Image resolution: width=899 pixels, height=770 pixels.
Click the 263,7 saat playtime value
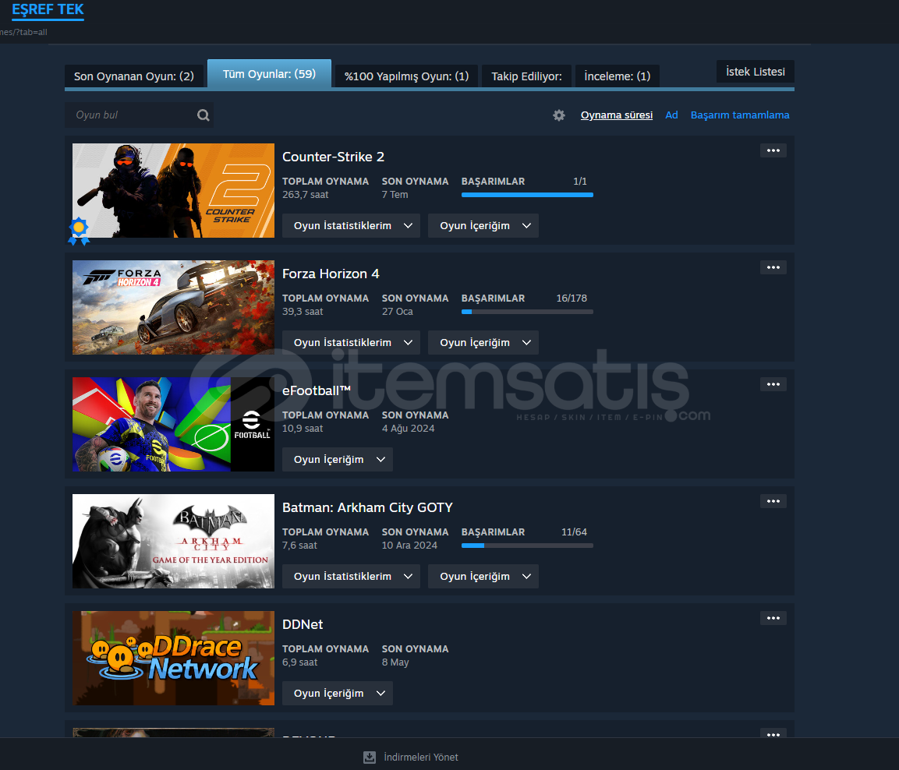pos(305,195)
